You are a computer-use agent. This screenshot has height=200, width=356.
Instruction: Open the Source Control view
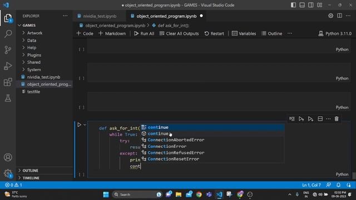pos(8,50)
